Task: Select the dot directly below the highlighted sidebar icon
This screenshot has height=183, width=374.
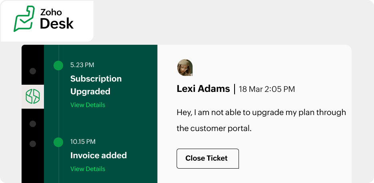Action: 33,124
